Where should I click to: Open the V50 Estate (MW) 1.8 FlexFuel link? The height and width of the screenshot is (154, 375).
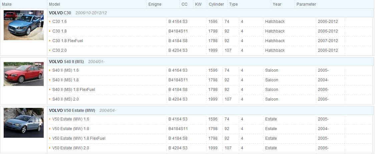[x=79, y=138]
